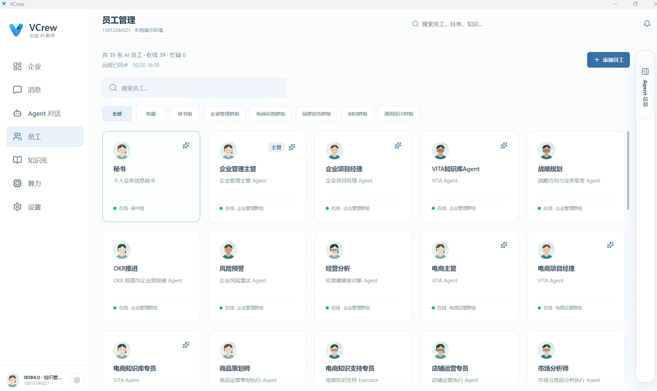This screenshot has height=391, width=657.
Task: Switch to the 收藏 filter tab
Action: click(x=151, y=114)
